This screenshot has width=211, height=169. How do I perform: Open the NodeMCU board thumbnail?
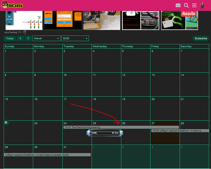141,20
